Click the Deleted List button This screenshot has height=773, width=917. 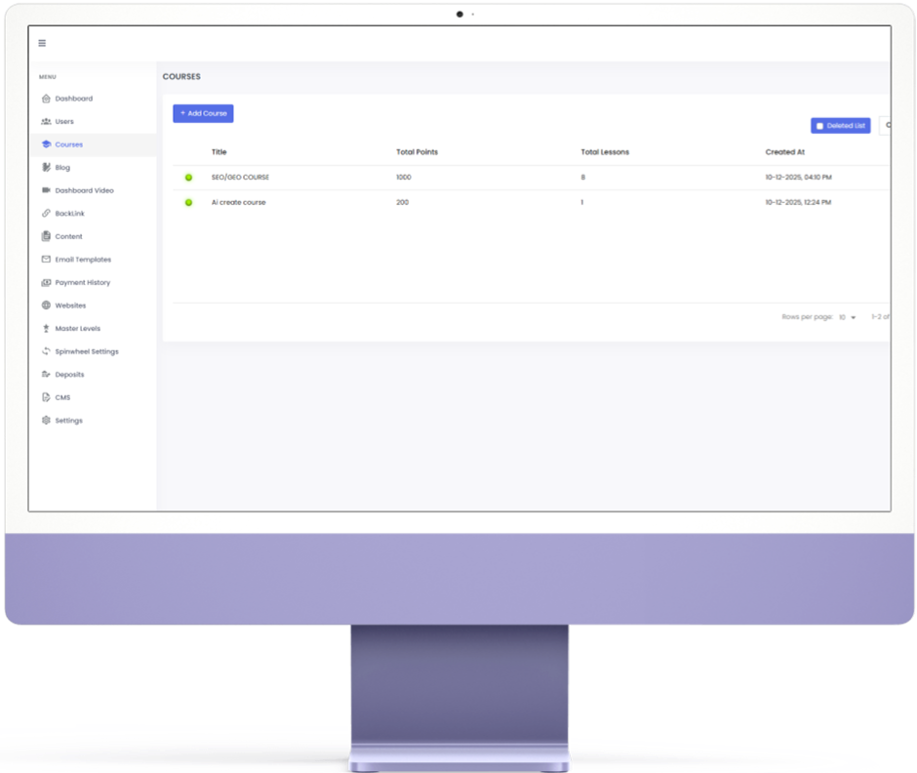point(840,126)
